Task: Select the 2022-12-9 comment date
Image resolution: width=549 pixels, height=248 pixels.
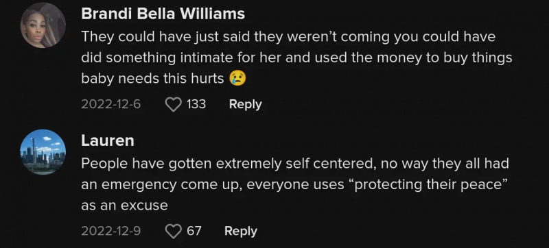Action: [x=111, y=232]
